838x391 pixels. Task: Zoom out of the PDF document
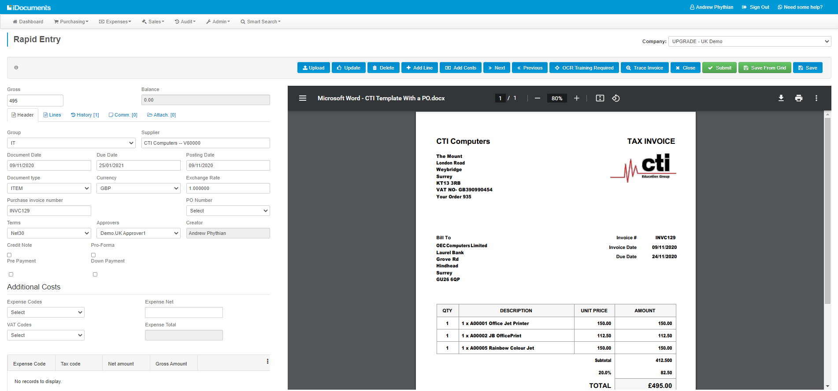coord(538,98)
